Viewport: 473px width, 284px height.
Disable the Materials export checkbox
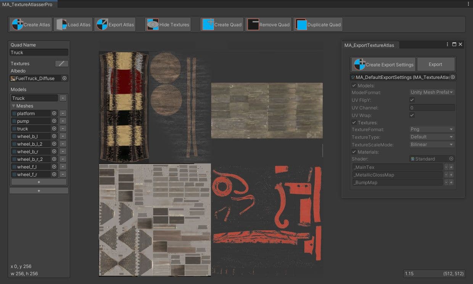354,152
